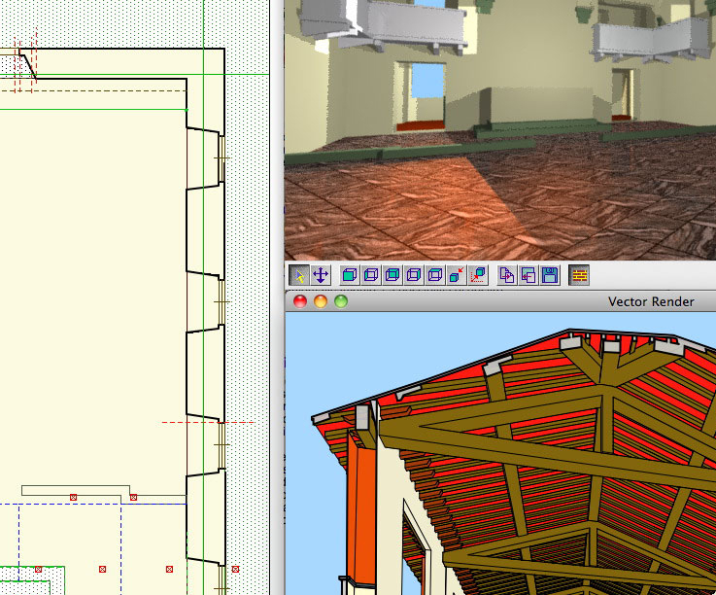Click the copy documents icon
This screenshot has height=595, width=716.
click(507, 275)
